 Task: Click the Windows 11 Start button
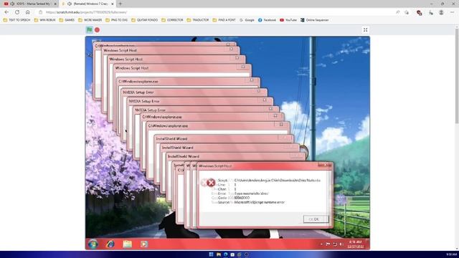tap(211, 254)
